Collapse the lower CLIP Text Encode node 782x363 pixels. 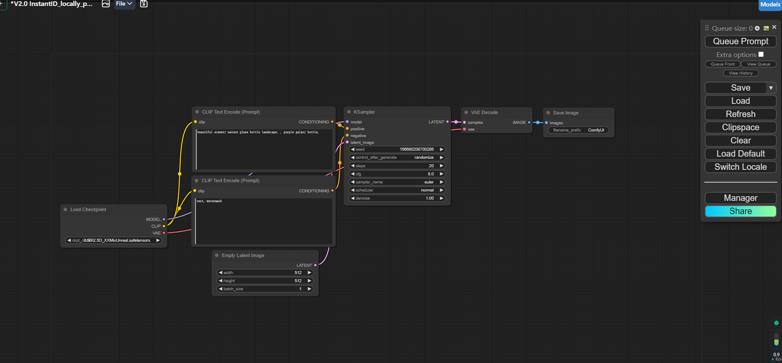(197, 180)
